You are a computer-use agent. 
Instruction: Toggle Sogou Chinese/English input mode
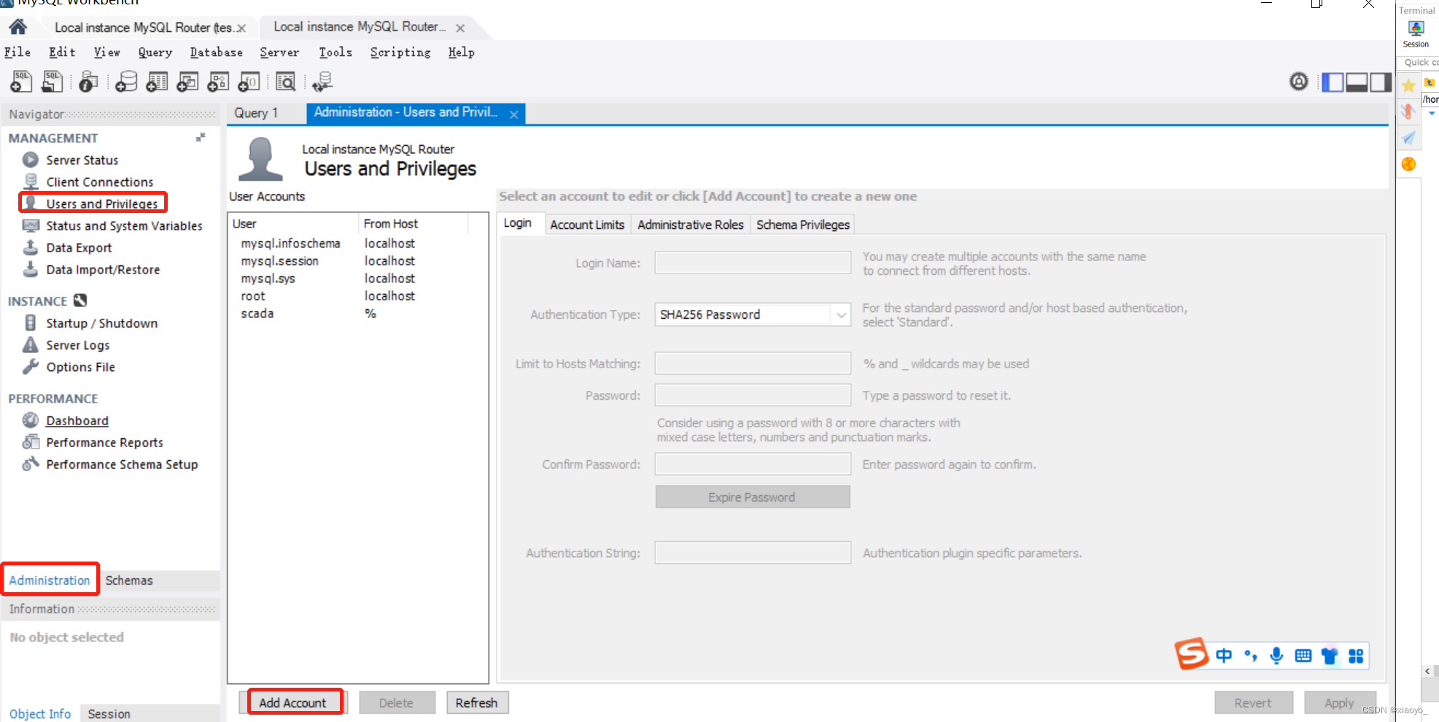1224,656
